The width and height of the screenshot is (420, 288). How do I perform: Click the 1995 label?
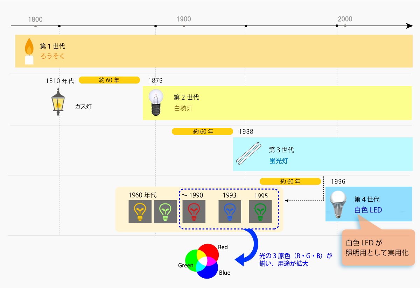[x=261, y=196]
